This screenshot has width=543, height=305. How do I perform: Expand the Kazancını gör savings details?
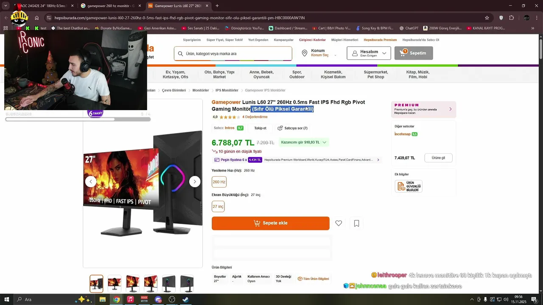tap(304, 142)
